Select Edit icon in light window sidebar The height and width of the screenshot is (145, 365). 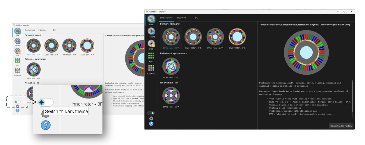(17, 51)
